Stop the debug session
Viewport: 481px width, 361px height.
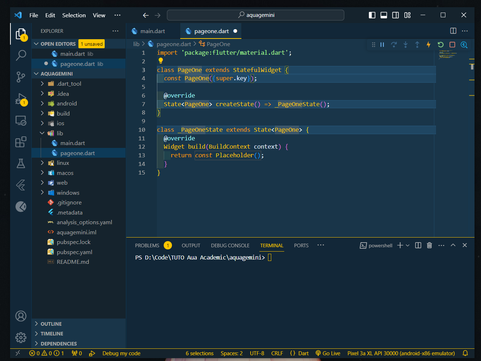(452, 45)
